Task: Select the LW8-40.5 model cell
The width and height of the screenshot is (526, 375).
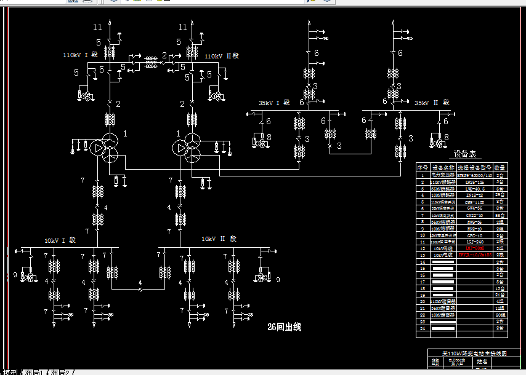Action: (x=475, y=189)
